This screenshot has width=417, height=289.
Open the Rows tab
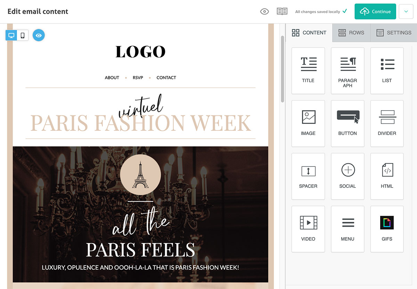351,33
